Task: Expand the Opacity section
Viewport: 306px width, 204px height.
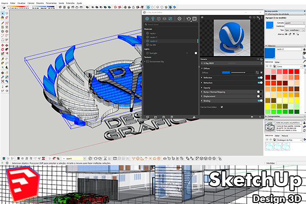Action: (x=202, y=88)
